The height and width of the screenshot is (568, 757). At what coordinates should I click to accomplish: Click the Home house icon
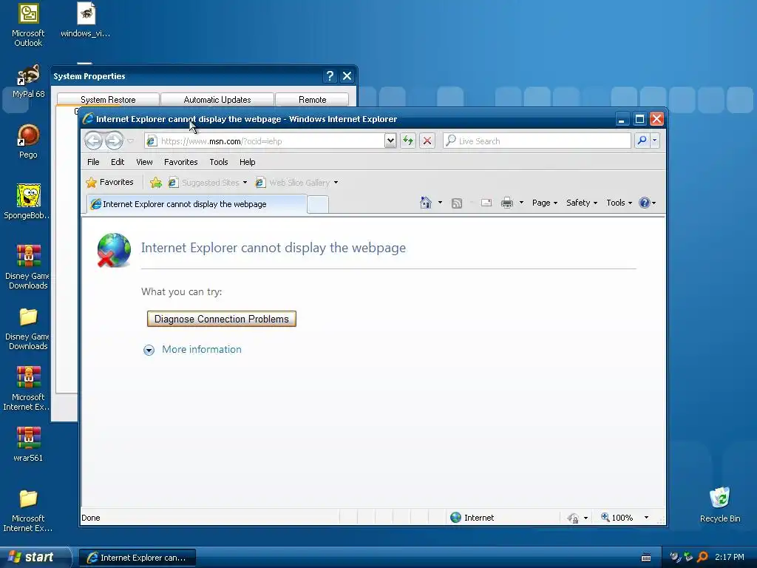coord(425,203)
